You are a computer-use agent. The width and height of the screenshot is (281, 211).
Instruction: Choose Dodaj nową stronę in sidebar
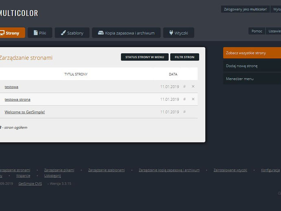[252, 66]
